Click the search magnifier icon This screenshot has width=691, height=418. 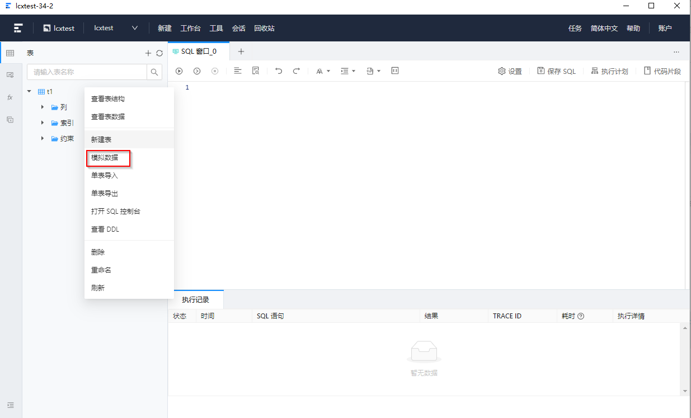click(x=153, y=72)
